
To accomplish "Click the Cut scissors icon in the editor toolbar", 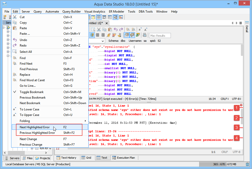I will (x=99, y=30).
